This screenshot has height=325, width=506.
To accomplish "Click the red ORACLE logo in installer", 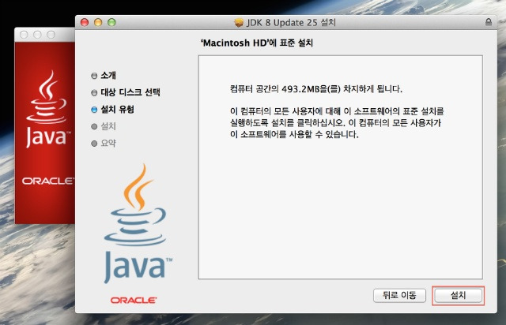I will 134,301.
